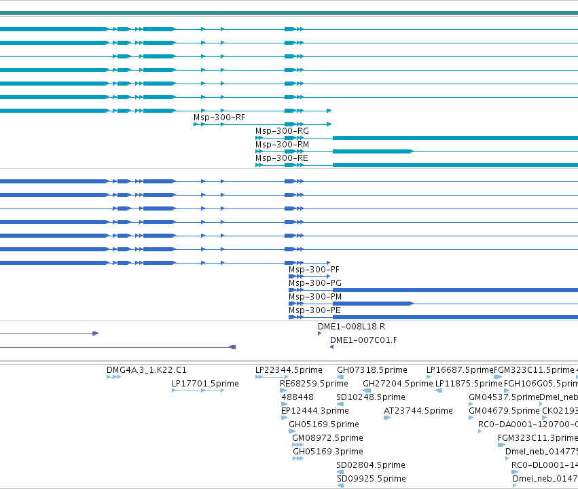This screenshot has width=578, height=489.
Task: Click the GH05169.5prime label
Action: coord(324,425)
